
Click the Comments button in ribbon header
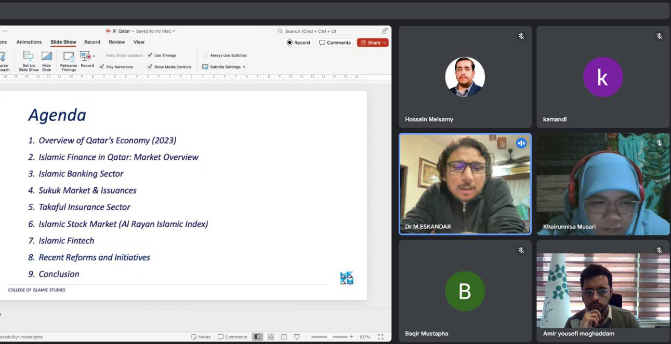(335, 43)
